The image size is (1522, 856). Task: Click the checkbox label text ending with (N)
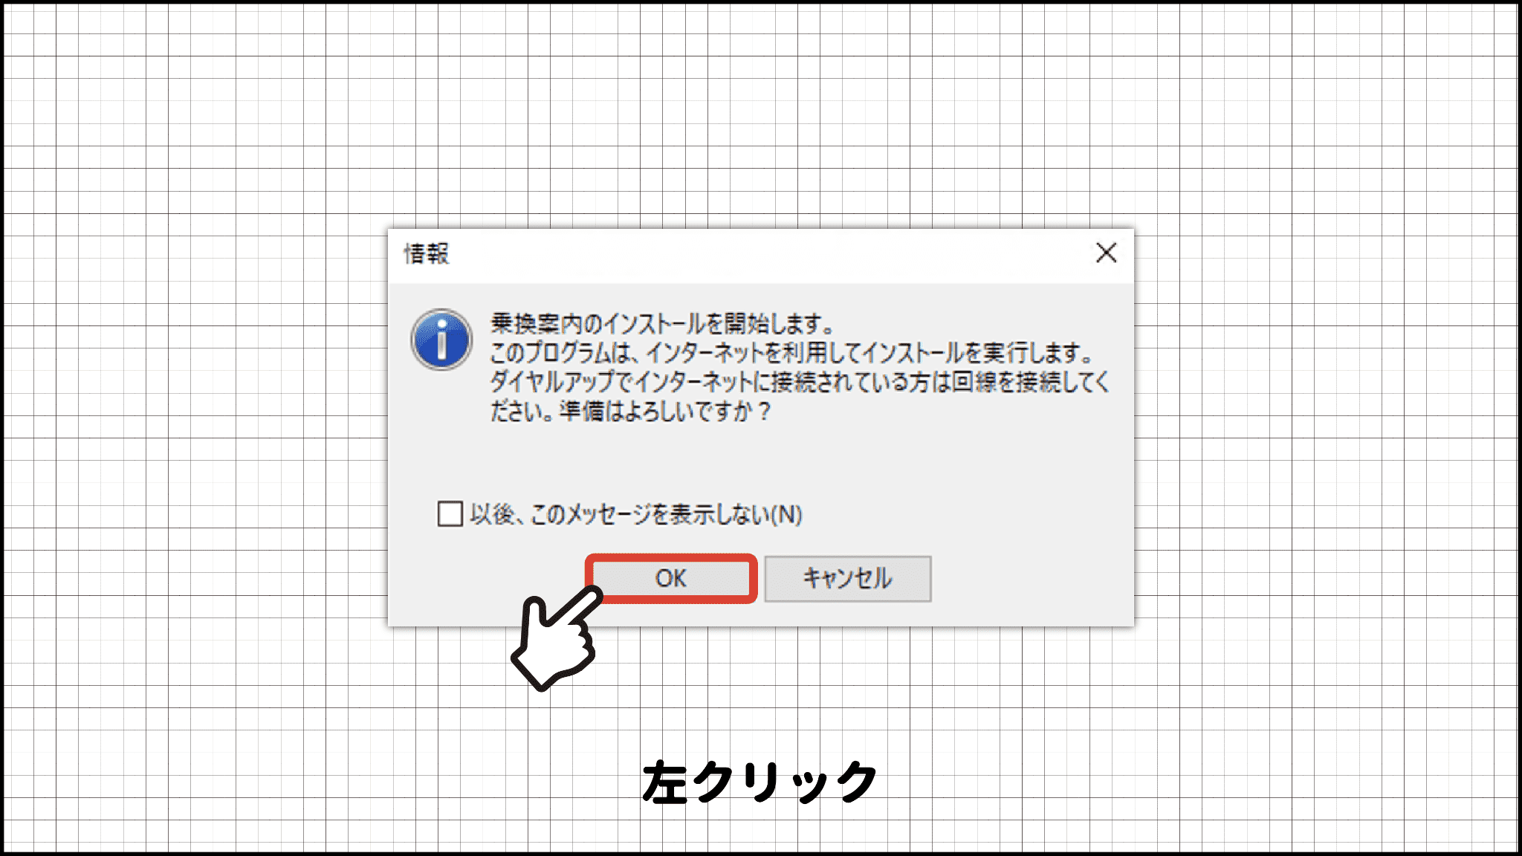[636, 514]
